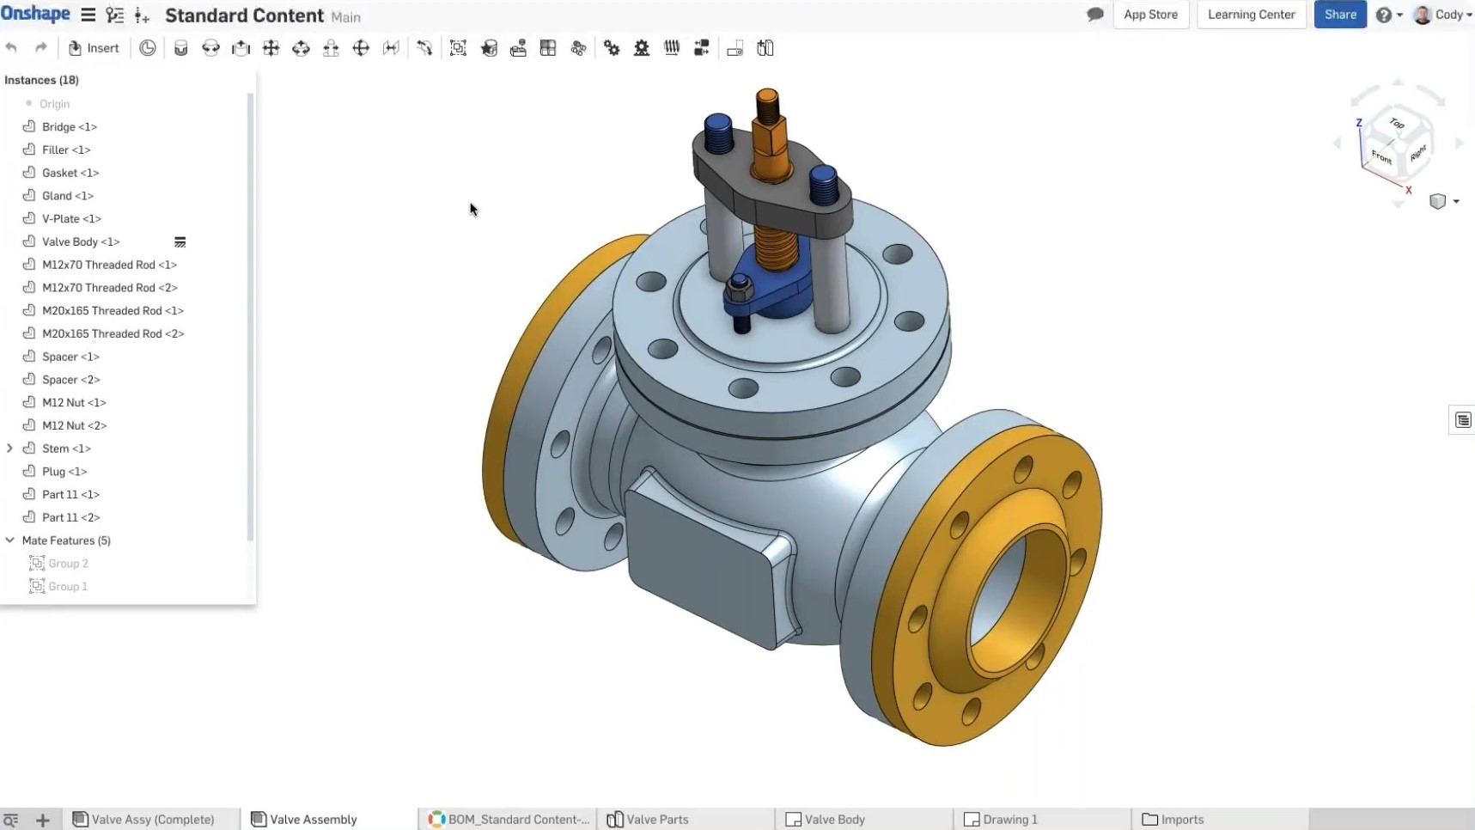
Task: Open the Insert dialog from the toolbar
Action: click(93, 47)
